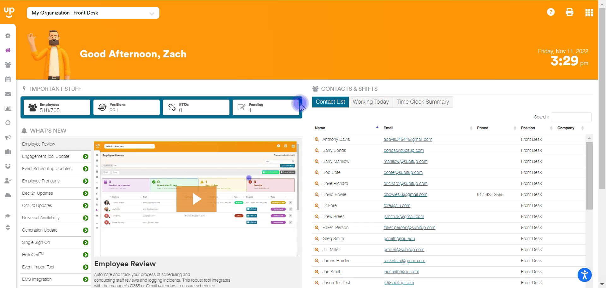Image resolution: width=606 pixels, height=288 pixels.
Task: Click the zoom magnifier beside Barry Bonds
Action: 317,150
